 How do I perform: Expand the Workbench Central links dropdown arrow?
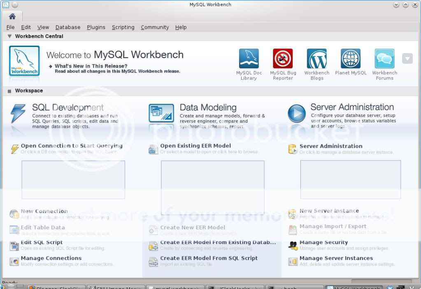pos(407,58)
